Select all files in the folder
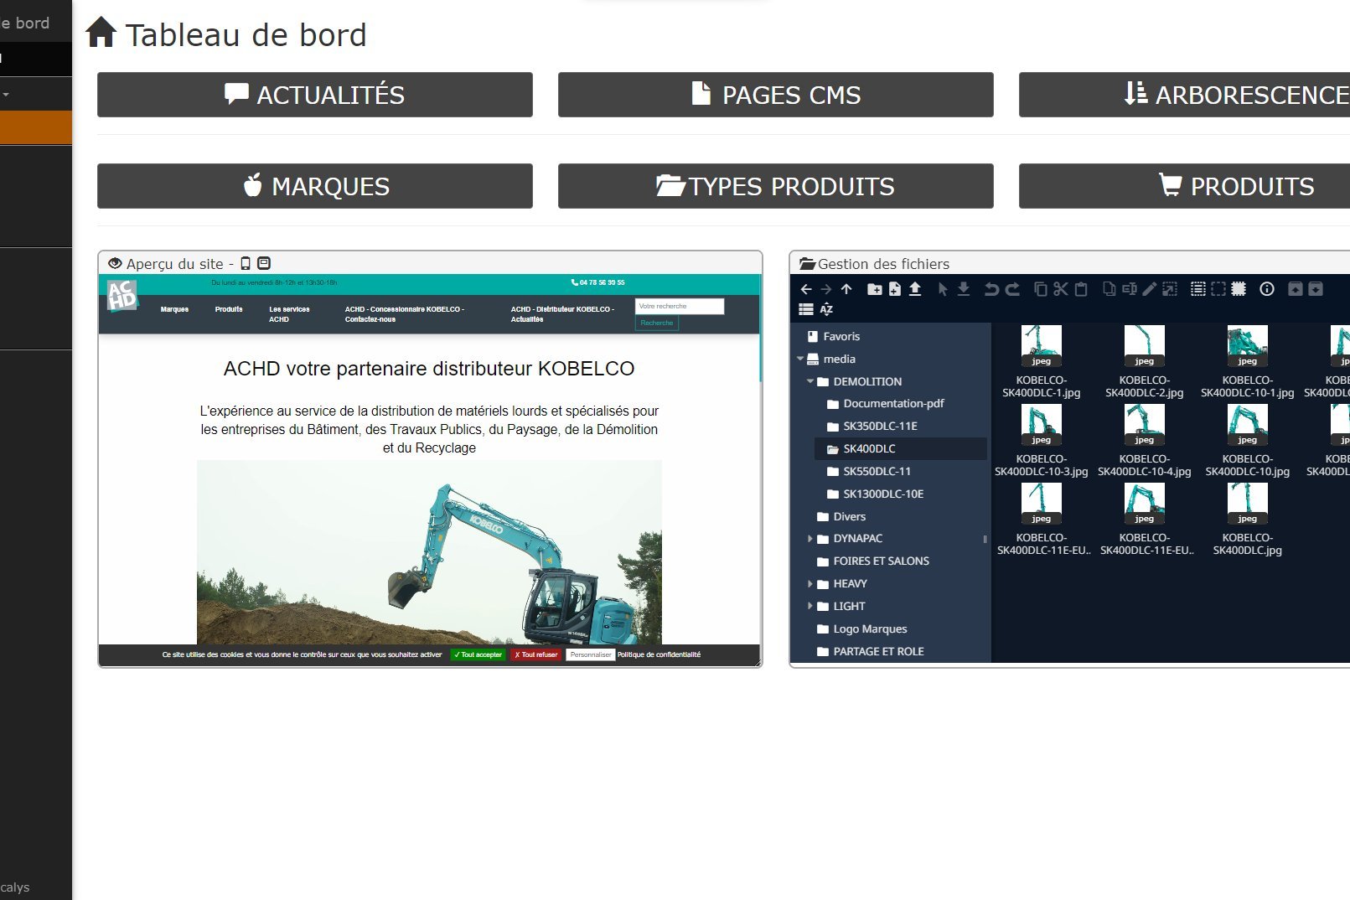Screen dimensions: 1350x900 pos(1198,289)
